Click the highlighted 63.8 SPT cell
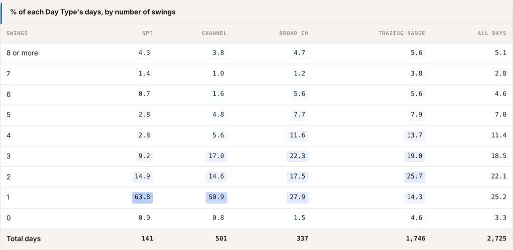Viewport: 513px width, 250px height. click(142, 197)
